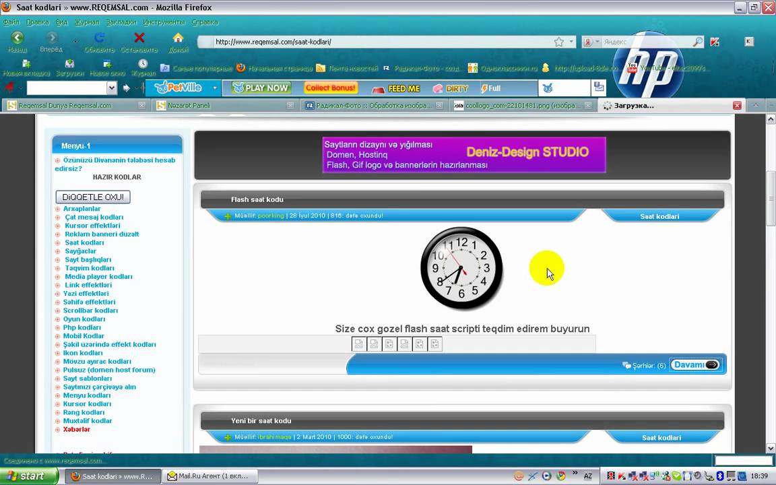The image size is (776, 485).
Task: Reload the page with the refresh icon
Action: 99,38
